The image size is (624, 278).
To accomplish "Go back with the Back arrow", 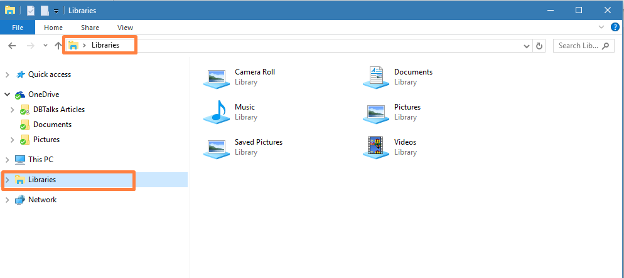I will pos(12,46).
